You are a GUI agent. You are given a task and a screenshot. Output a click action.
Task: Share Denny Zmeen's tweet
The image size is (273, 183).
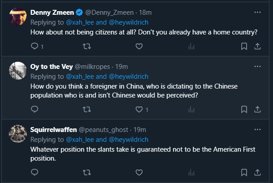click(257, 46)
